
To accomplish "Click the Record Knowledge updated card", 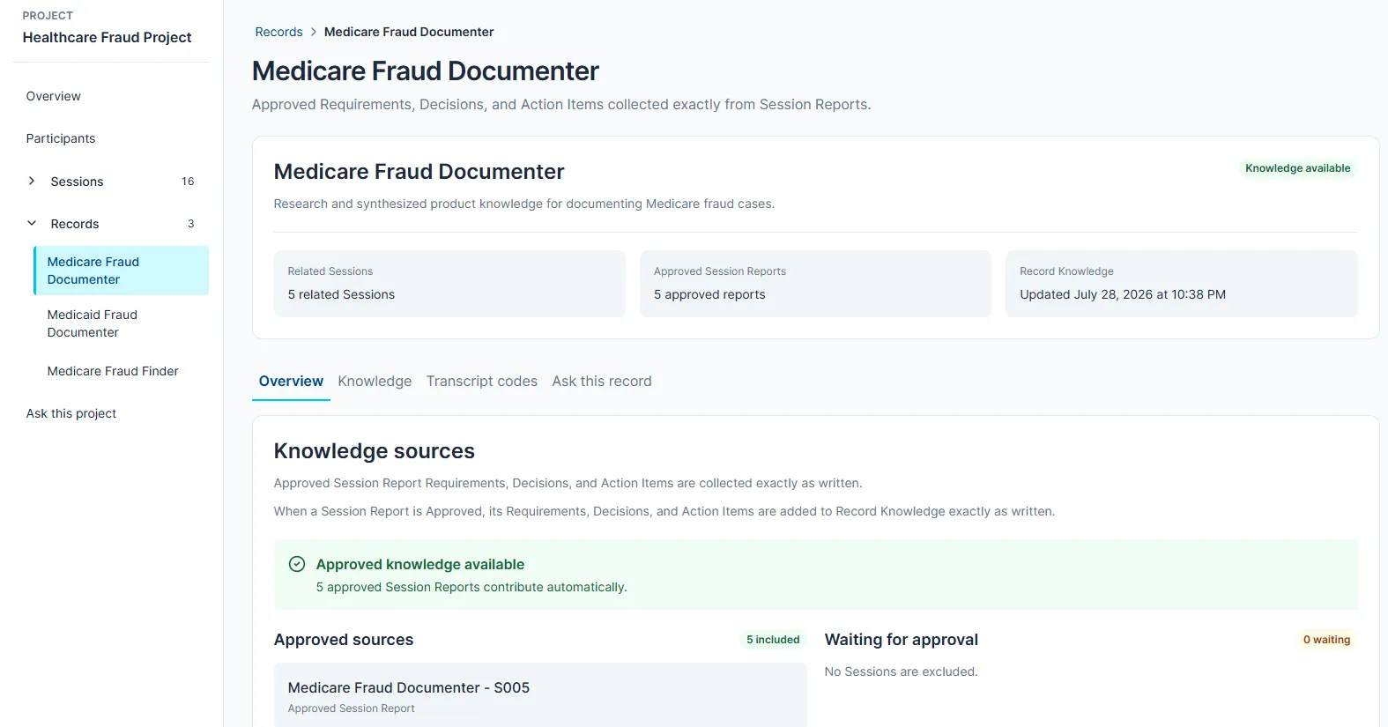I will pyautogui.click(x=1182, y=284).
